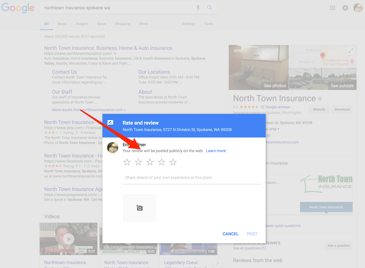Switch to the News tab

101,24
